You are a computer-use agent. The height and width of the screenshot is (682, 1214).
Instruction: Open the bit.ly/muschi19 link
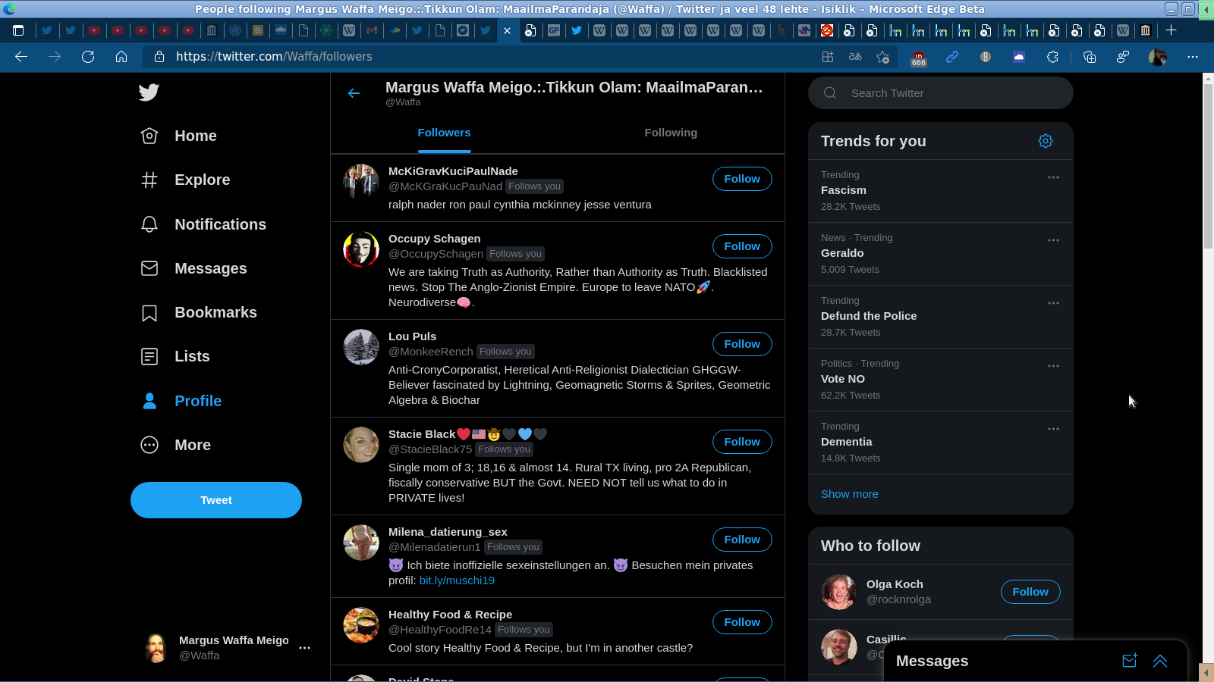click(x=457, y=580)
